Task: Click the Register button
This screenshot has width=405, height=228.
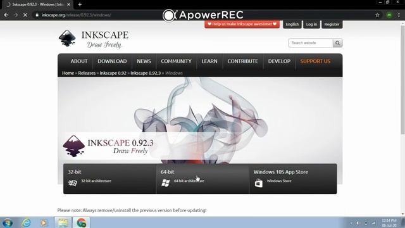Action: click(332, 24)
